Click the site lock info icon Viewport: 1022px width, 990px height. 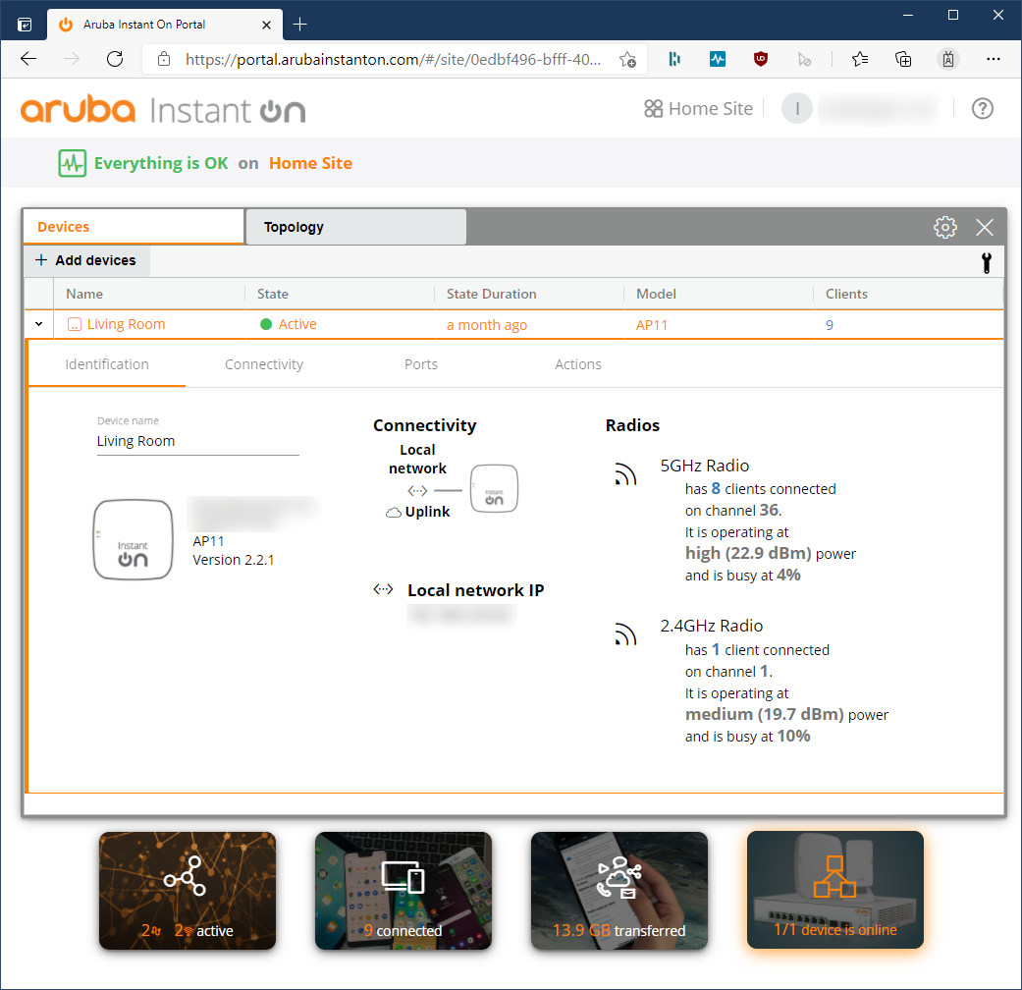pos(164,59)
